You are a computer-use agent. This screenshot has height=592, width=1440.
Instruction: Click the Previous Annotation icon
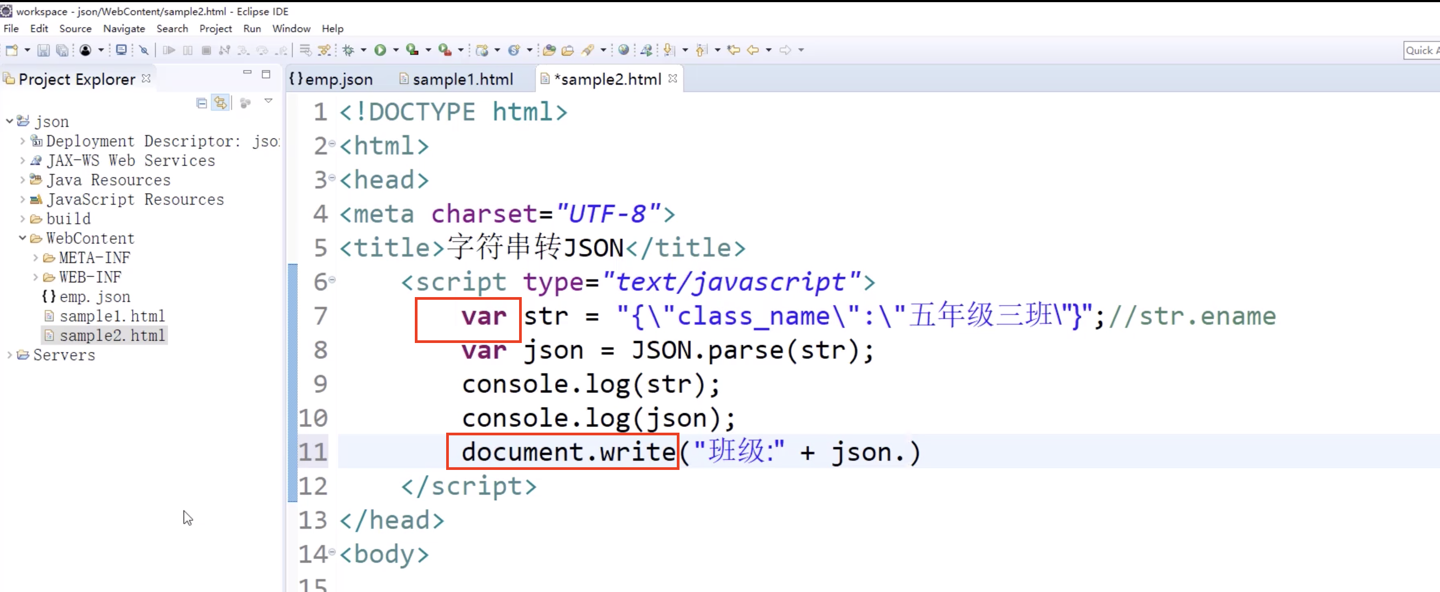(702, 50)
